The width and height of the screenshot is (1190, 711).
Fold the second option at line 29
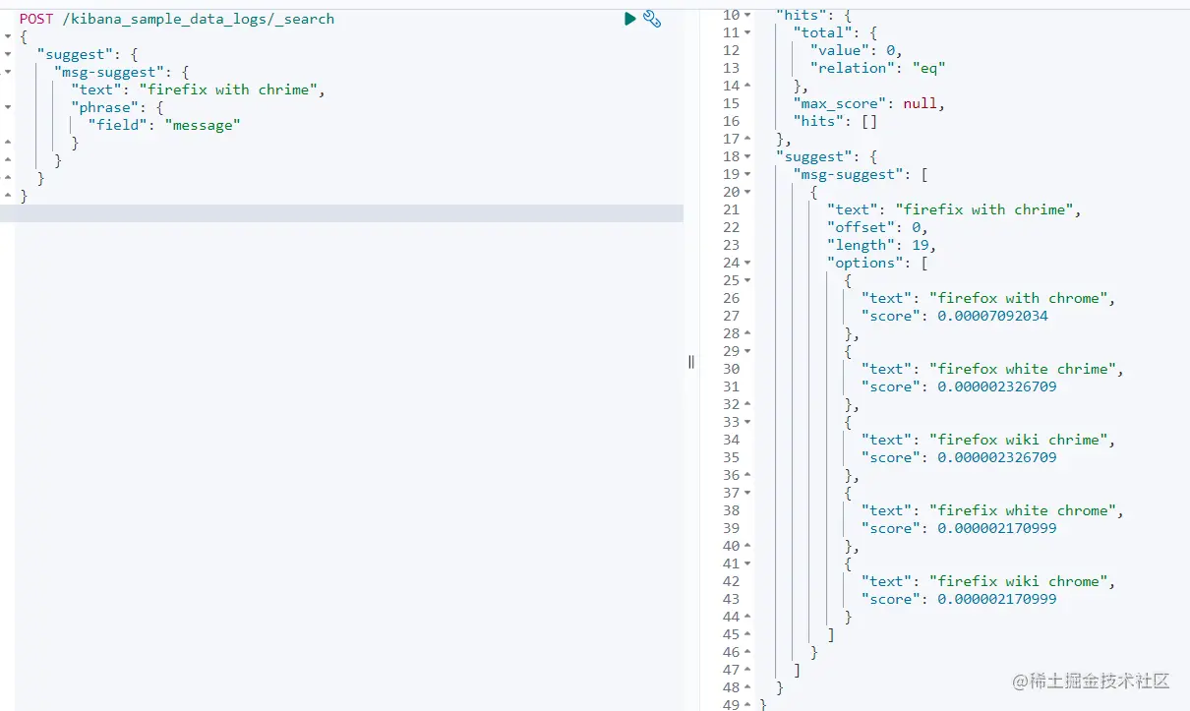[x=748, y=351]
